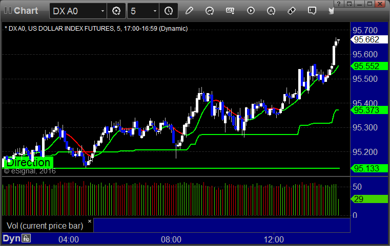The height and width of the screenshot is (246, 390).
Task: Click the 12:00 time axis label
Action: coord(274,239)
